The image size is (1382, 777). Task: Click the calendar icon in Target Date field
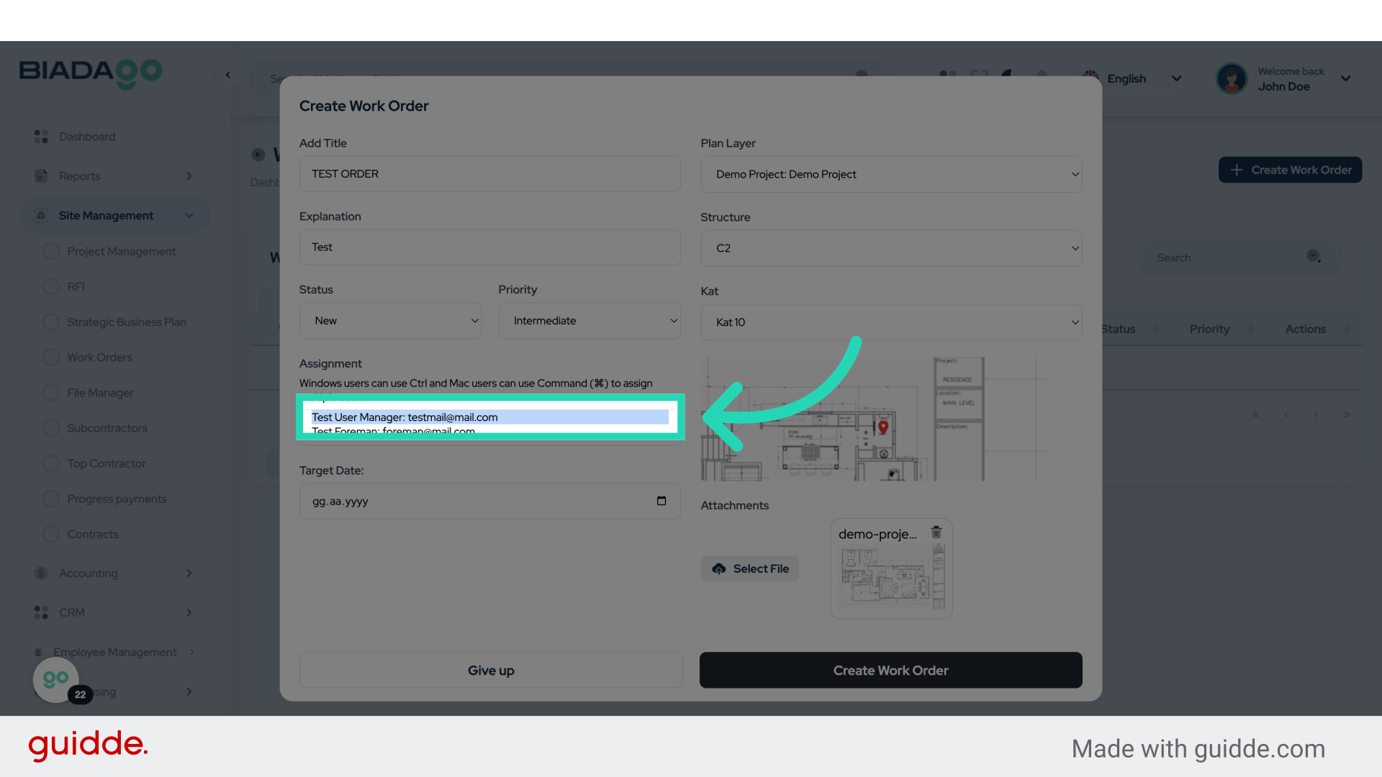pyautogui.click(x=661, y=501)
